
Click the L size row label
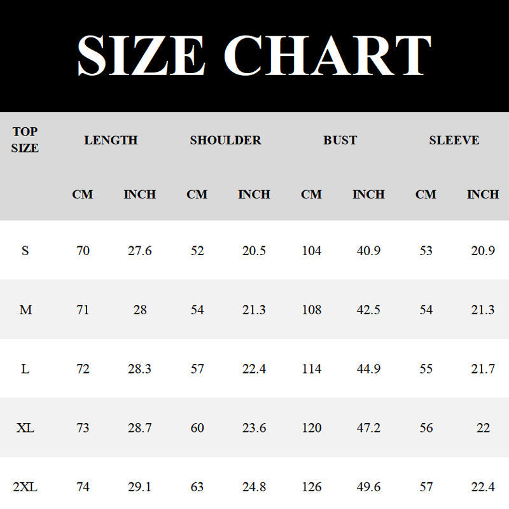click(x=25, y=369)
